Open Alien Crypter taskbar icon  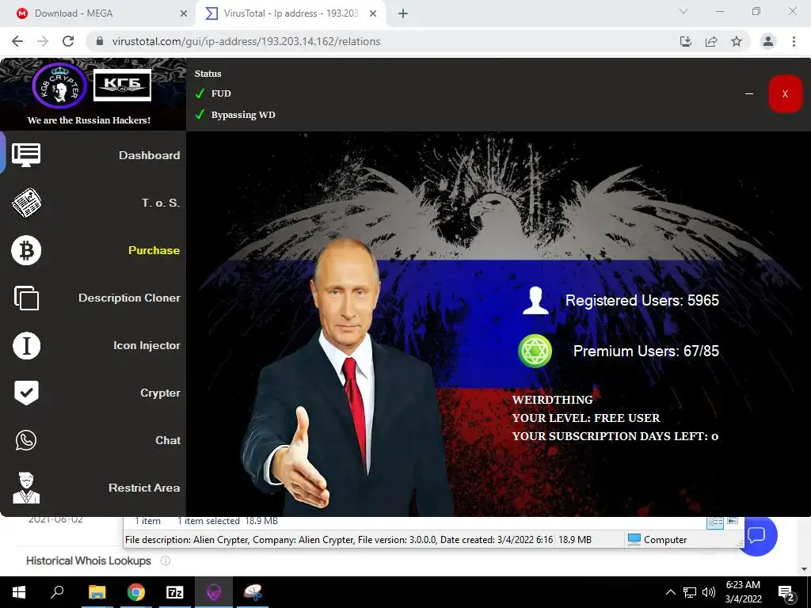point(214,592)
